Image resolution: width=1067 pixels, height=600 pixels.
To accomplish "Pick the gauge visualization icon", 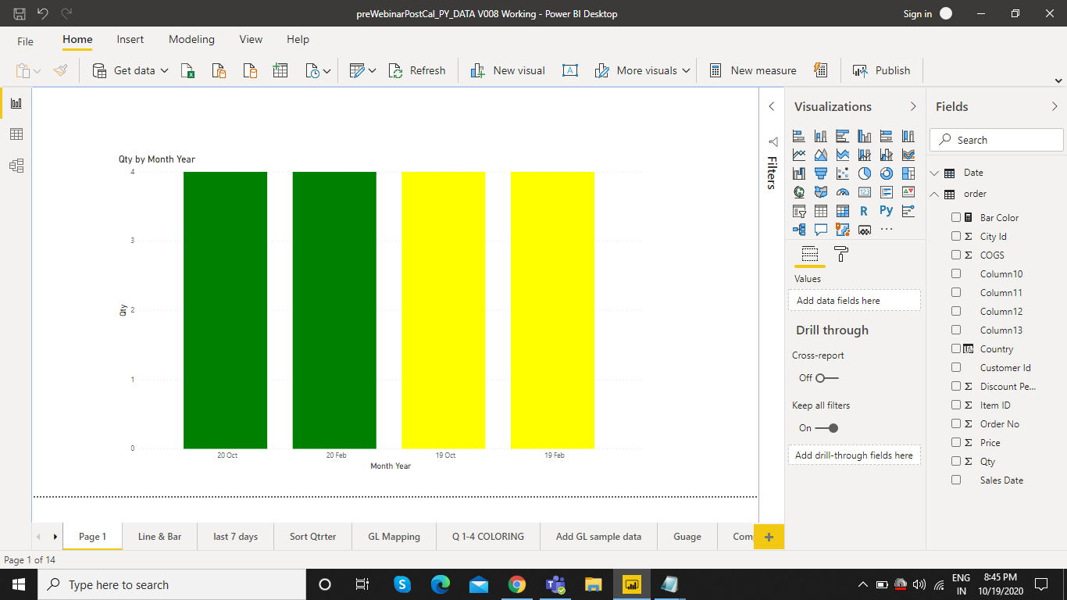I will pyautogui.click(x=842, y=192).
